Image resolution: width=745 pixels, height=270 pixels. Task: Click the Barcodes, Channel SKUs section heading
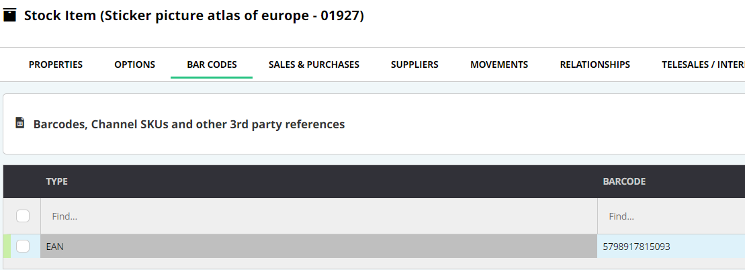(x=189, y=124)
